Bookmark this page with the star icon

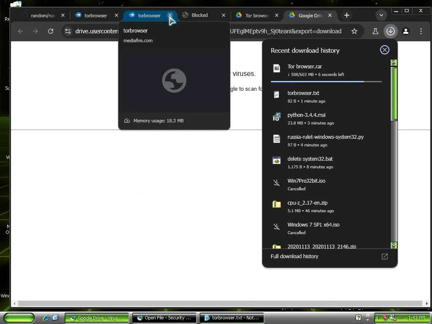point(354,31)
